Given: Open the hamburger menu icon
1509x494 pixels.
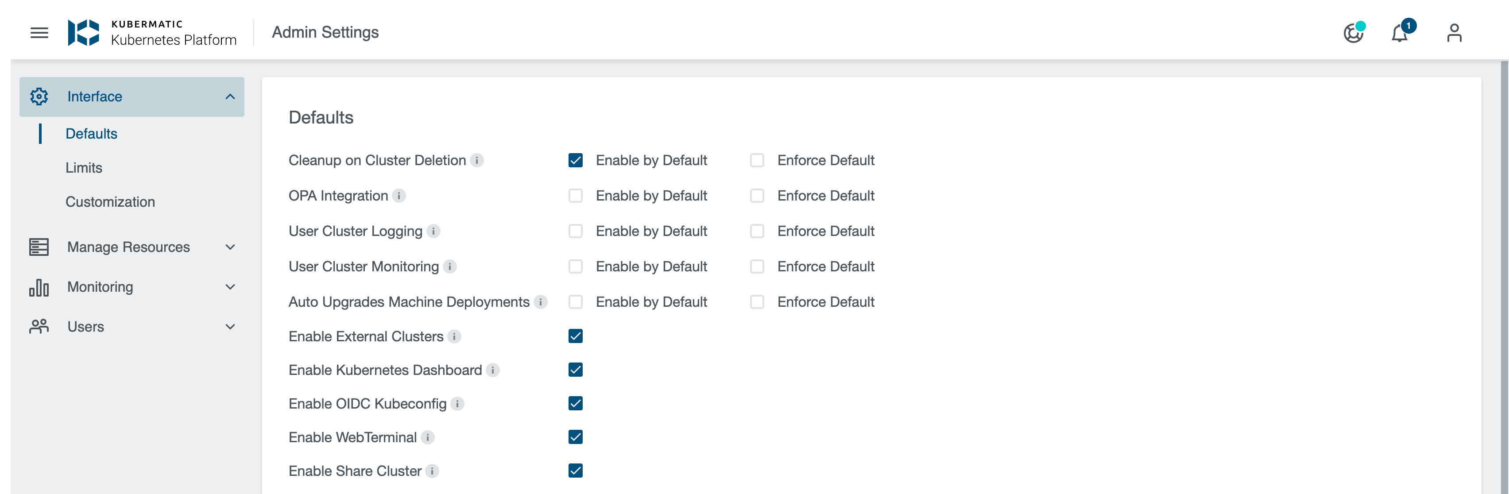Looking at the screenshot, I should coord(39,32).
